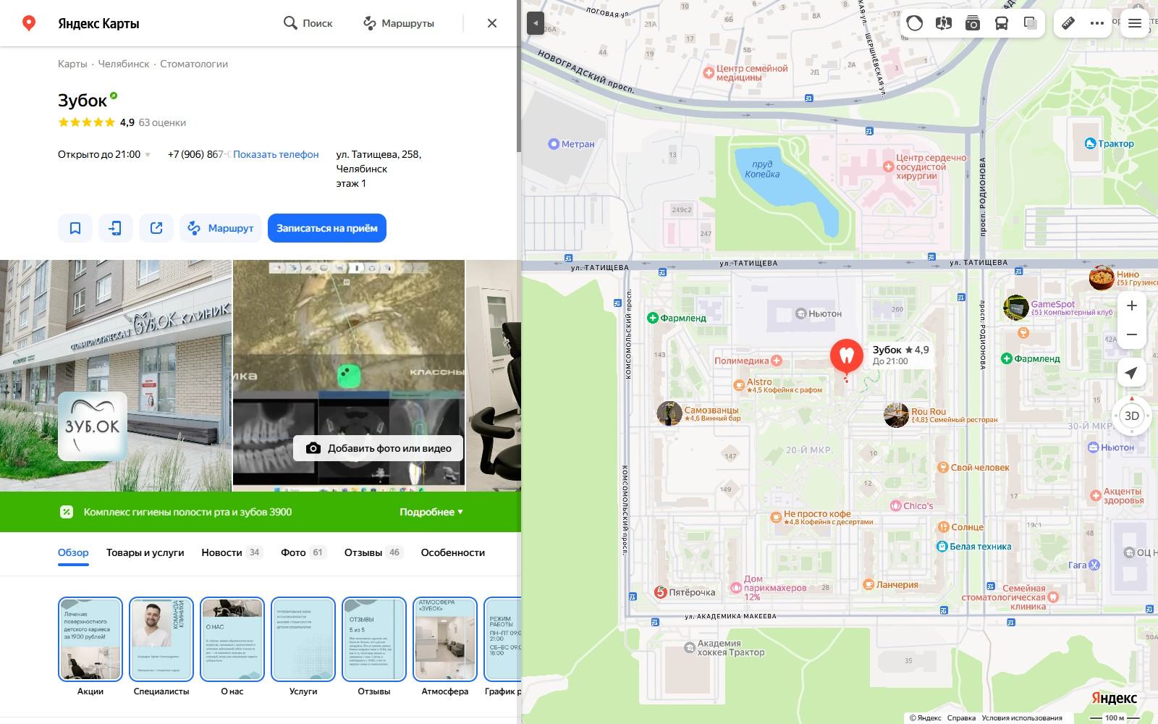Switch to the Отзывы 46 tab

tap(373, 552)
